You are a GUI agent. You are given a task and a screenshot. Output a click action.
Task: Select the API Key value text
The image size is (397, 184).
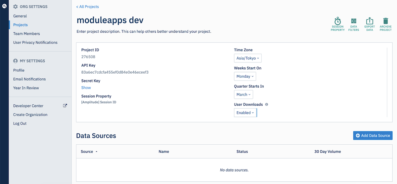(x=115, y=72)
